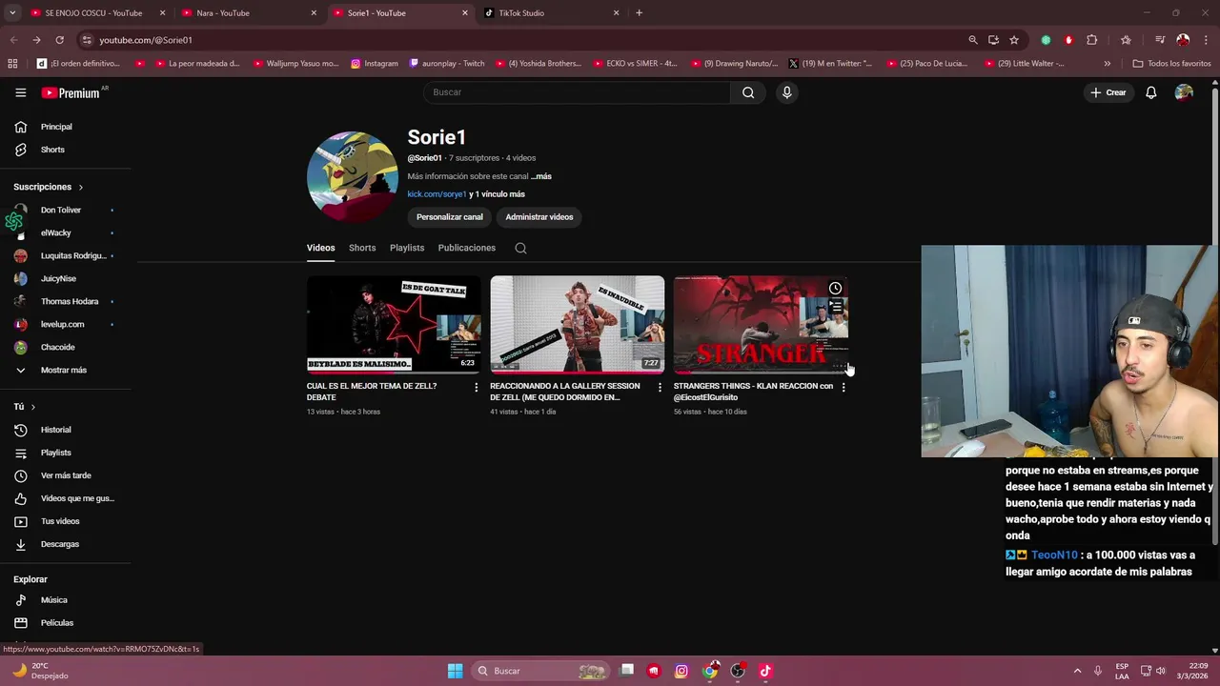Open YouTube notifications bell
Image resolution: width=1220 pixels, height=686 pixels.
(1151, 92)
